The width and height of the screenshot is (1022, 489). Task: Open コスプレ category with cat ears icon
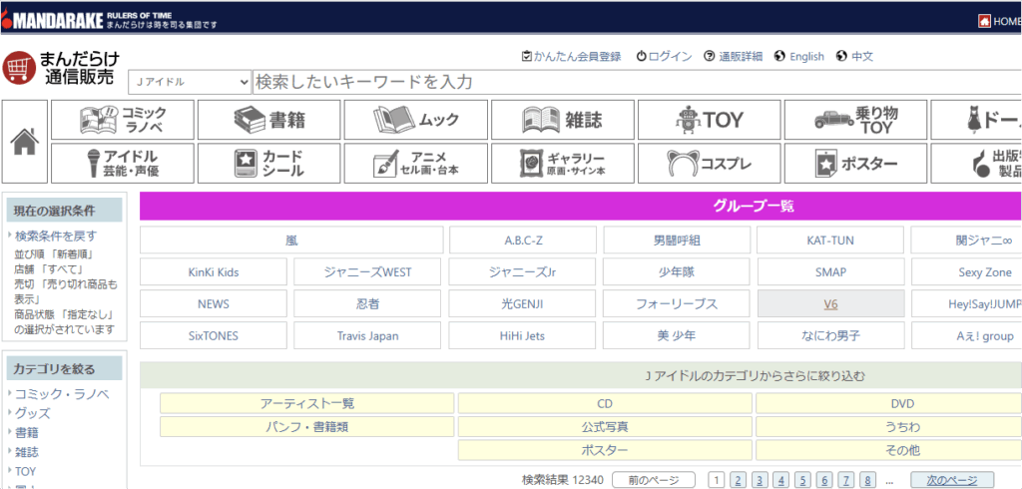(710, 164)
